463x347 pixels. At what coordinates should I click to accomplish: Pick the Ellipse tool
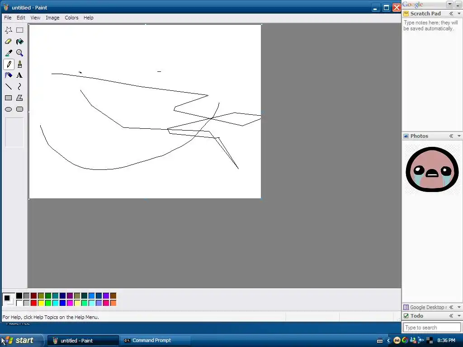tap(9, 109)
